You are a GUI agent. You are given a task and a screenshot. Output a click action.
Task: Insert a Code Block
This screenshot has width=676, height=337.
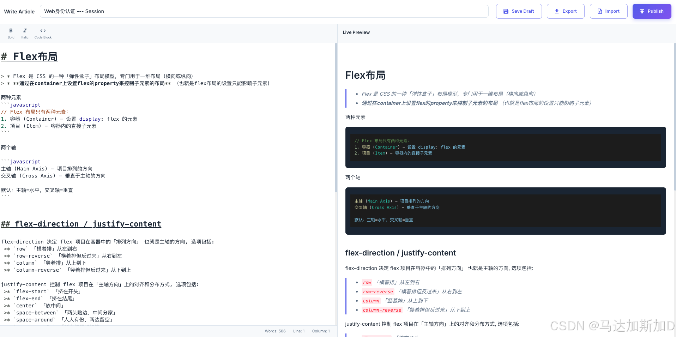click(x=43, y=34)
